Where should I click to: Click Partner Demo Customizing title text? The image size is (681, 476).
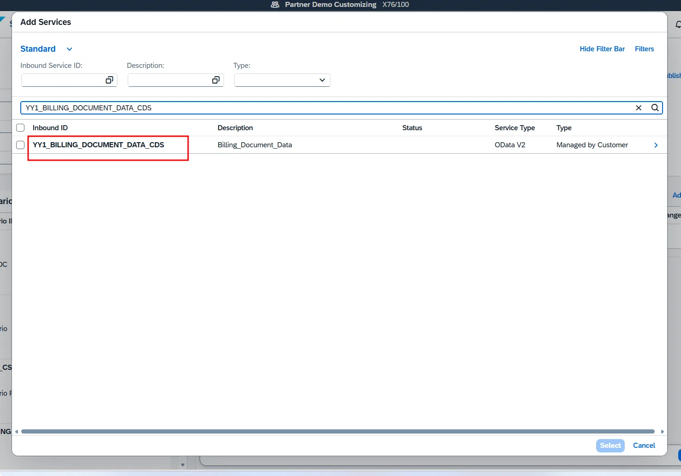click(331, 5)
